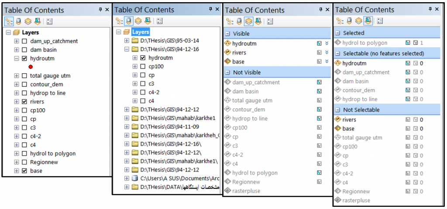Click List By Source in the leftmost panel
The image size is (447, 209).
(18, 21)
